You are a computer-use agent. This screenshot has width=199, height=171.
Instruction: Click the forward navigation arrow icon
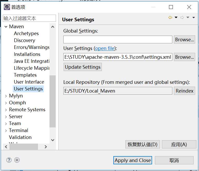[182, 17]
